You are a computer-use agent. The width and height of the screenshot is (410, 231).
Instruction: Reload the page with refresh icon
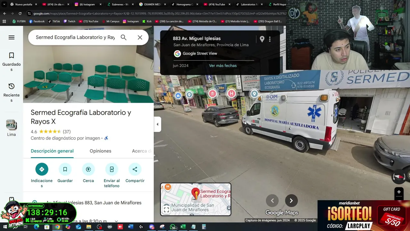(x=20, y=13)
